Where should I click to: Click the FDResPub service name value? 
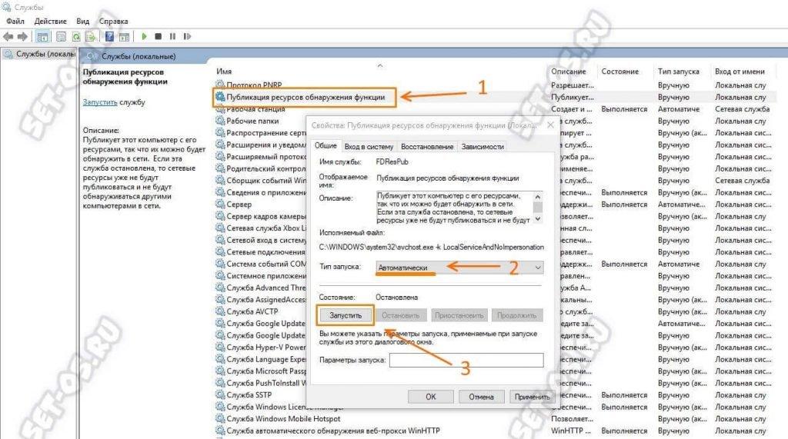point(392,161)
